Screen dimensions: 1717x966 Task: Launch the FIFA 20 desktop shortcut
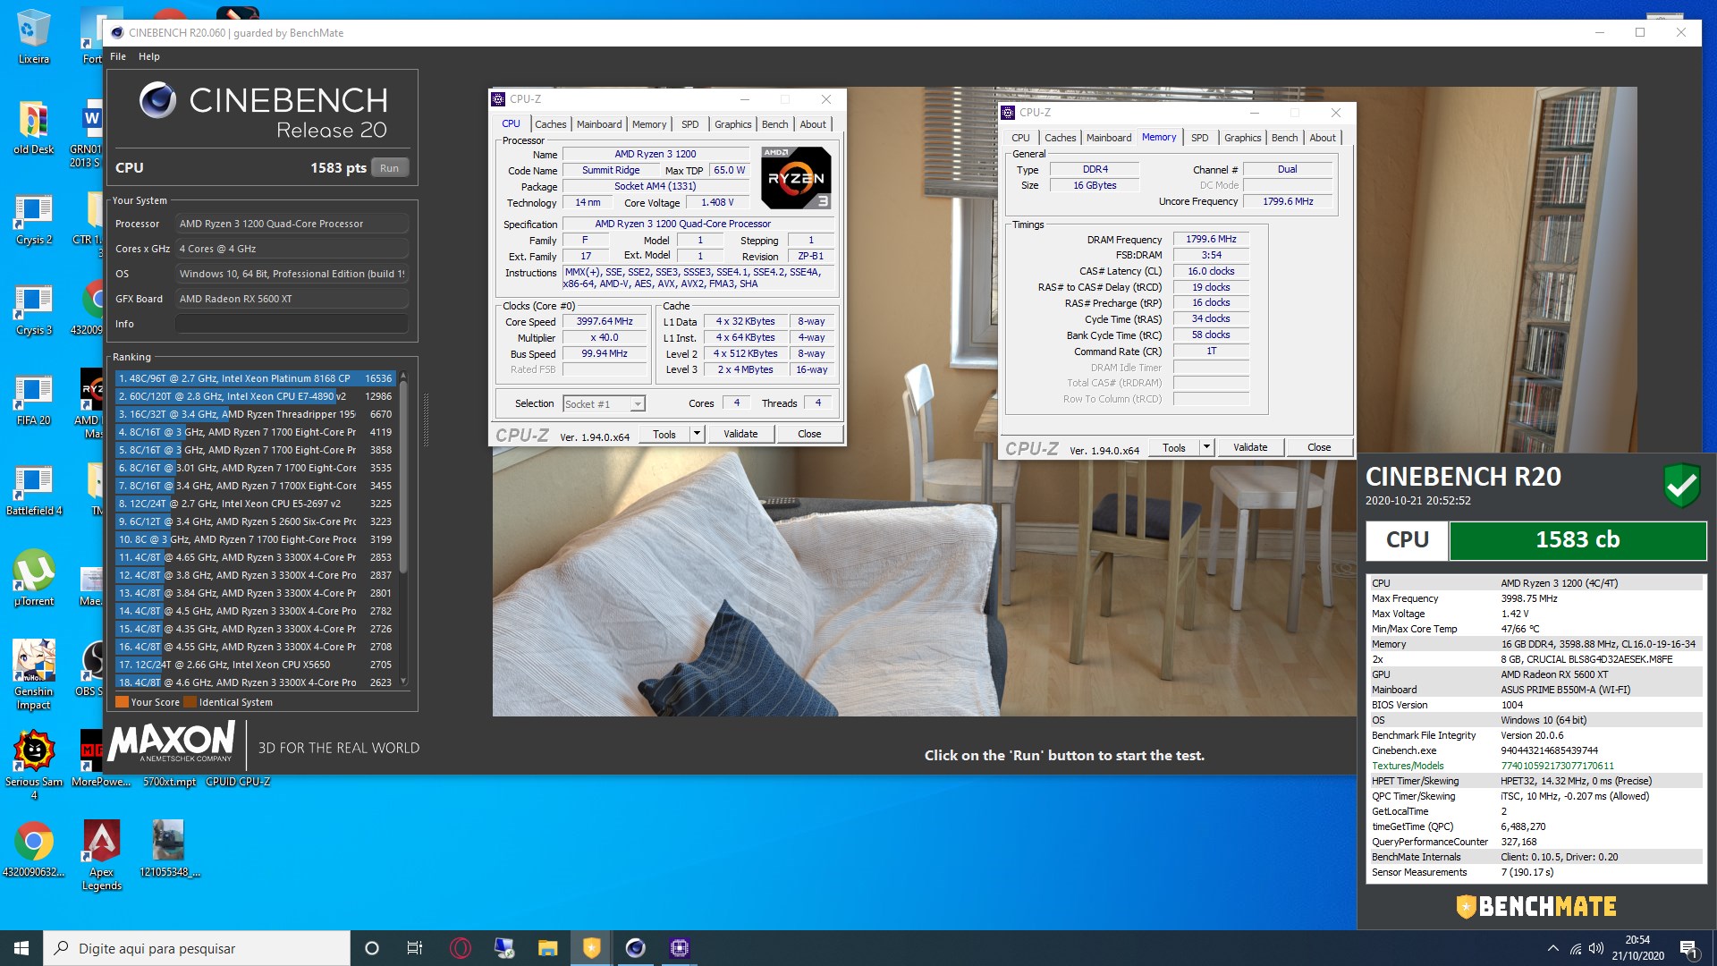point(33,398)
